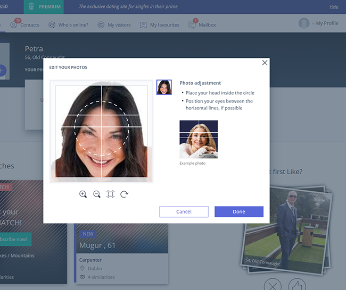
Task: Click the Contacts person icon
Action: (x=14, y=25)
